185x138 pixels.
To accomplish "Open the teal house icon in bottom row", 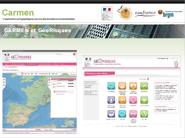I will pos(122,114).
